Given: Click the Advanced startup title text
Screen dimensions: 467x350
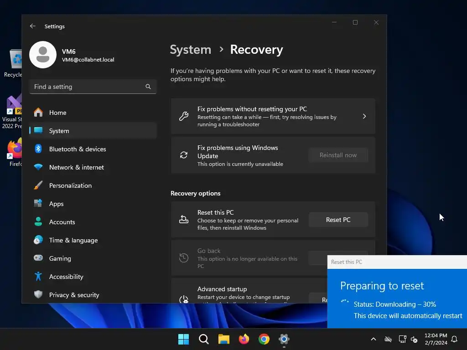Looking at the screenshot, I should coord(222,289).
